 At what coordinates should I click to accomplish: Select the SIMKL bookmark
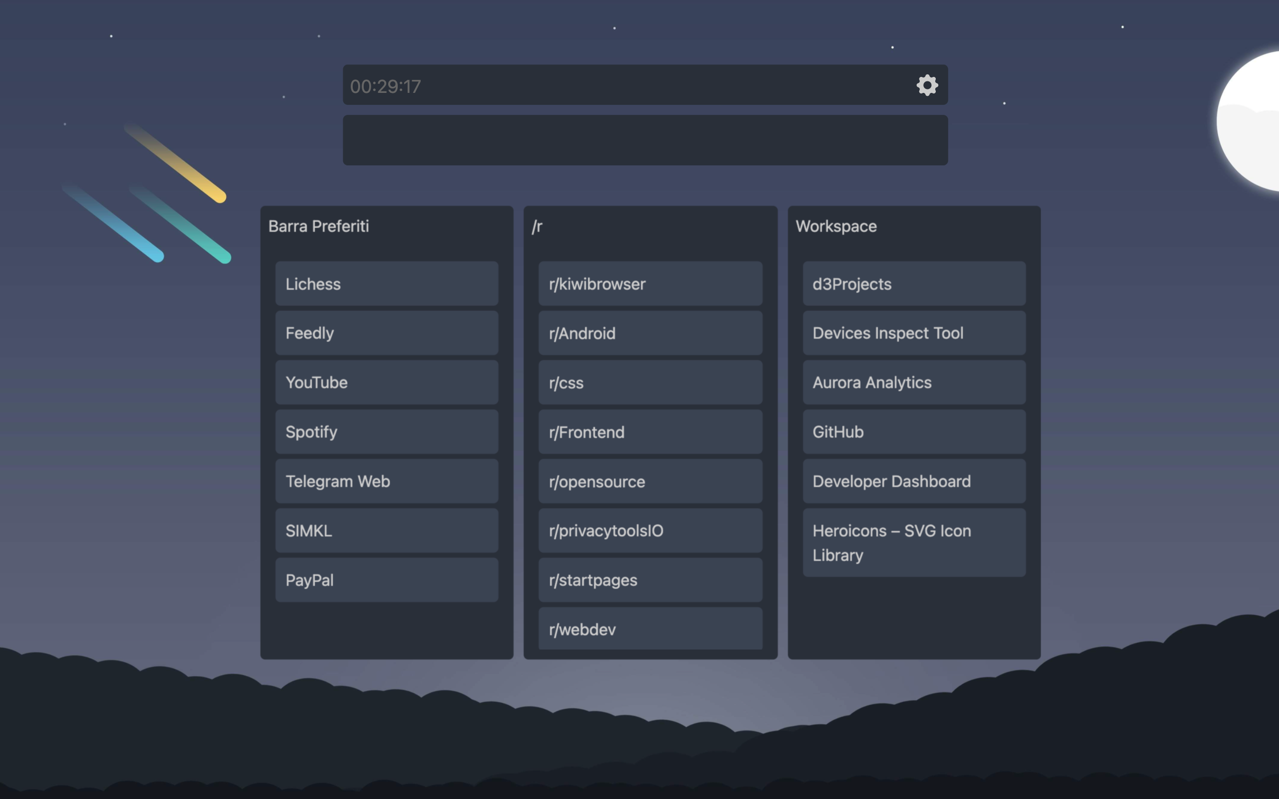[386, 530]
